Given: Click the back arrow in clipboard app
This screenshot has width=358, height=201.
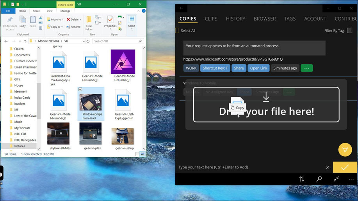Looking at the screenshot, I should coord(181,8).
